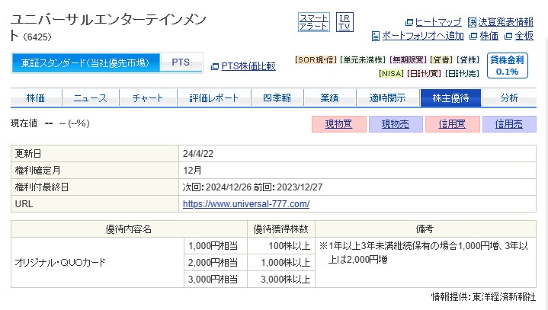Click the 権利確定月 value 12月
Screen dimensions: 548x310
[192, 171]
